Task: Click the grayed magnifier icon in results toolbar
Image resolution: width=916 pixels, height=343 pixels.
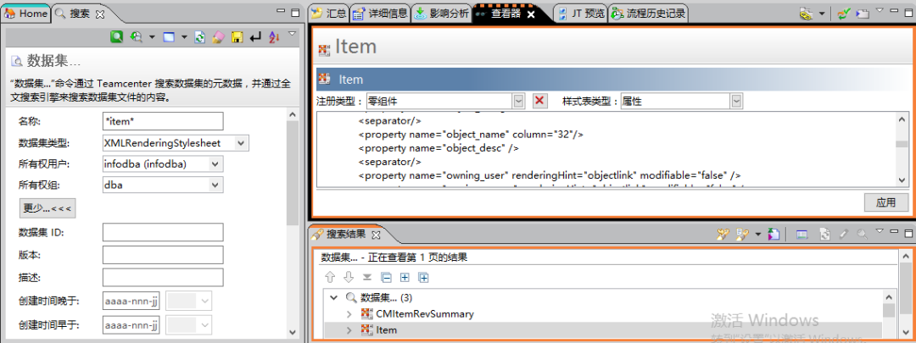Action: 862,235
